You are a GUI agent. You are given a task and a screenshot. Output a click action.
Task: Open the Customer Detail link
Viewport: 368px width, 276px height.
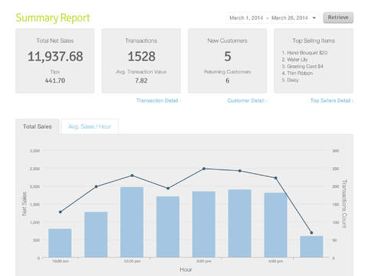247,100
